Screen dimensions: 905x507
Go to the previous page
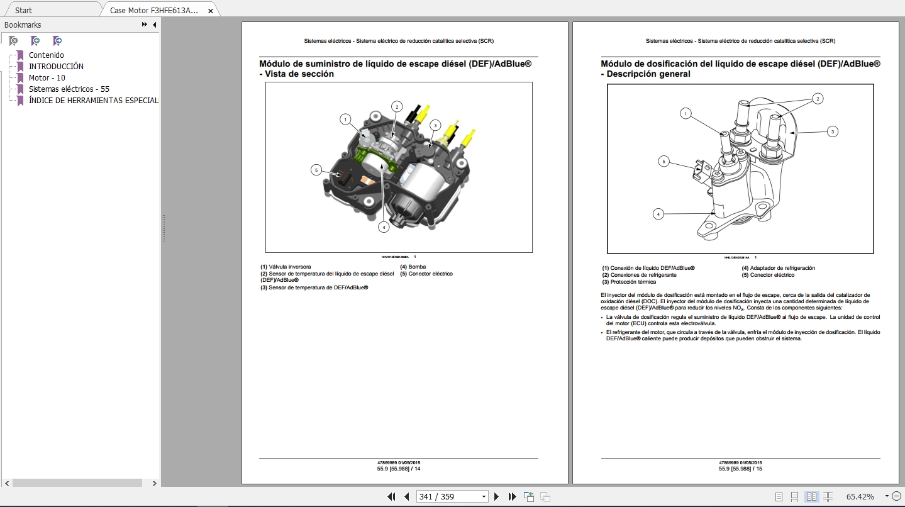407,496
